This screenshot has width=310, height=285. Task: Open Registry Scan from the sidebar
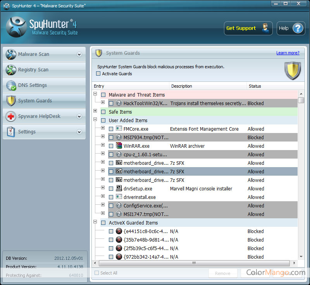44,70
